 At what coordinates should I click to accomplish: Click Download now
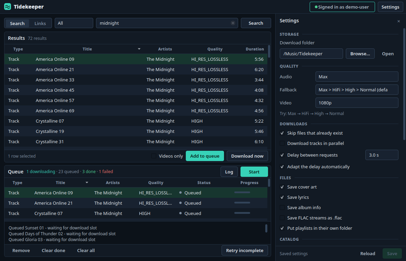[x=247, y=156]
